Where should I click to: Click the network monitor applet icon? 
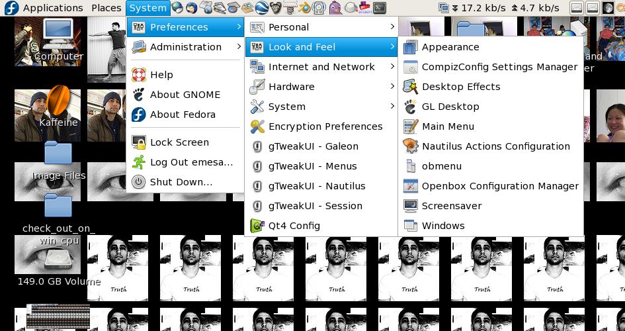click(443, 7)
